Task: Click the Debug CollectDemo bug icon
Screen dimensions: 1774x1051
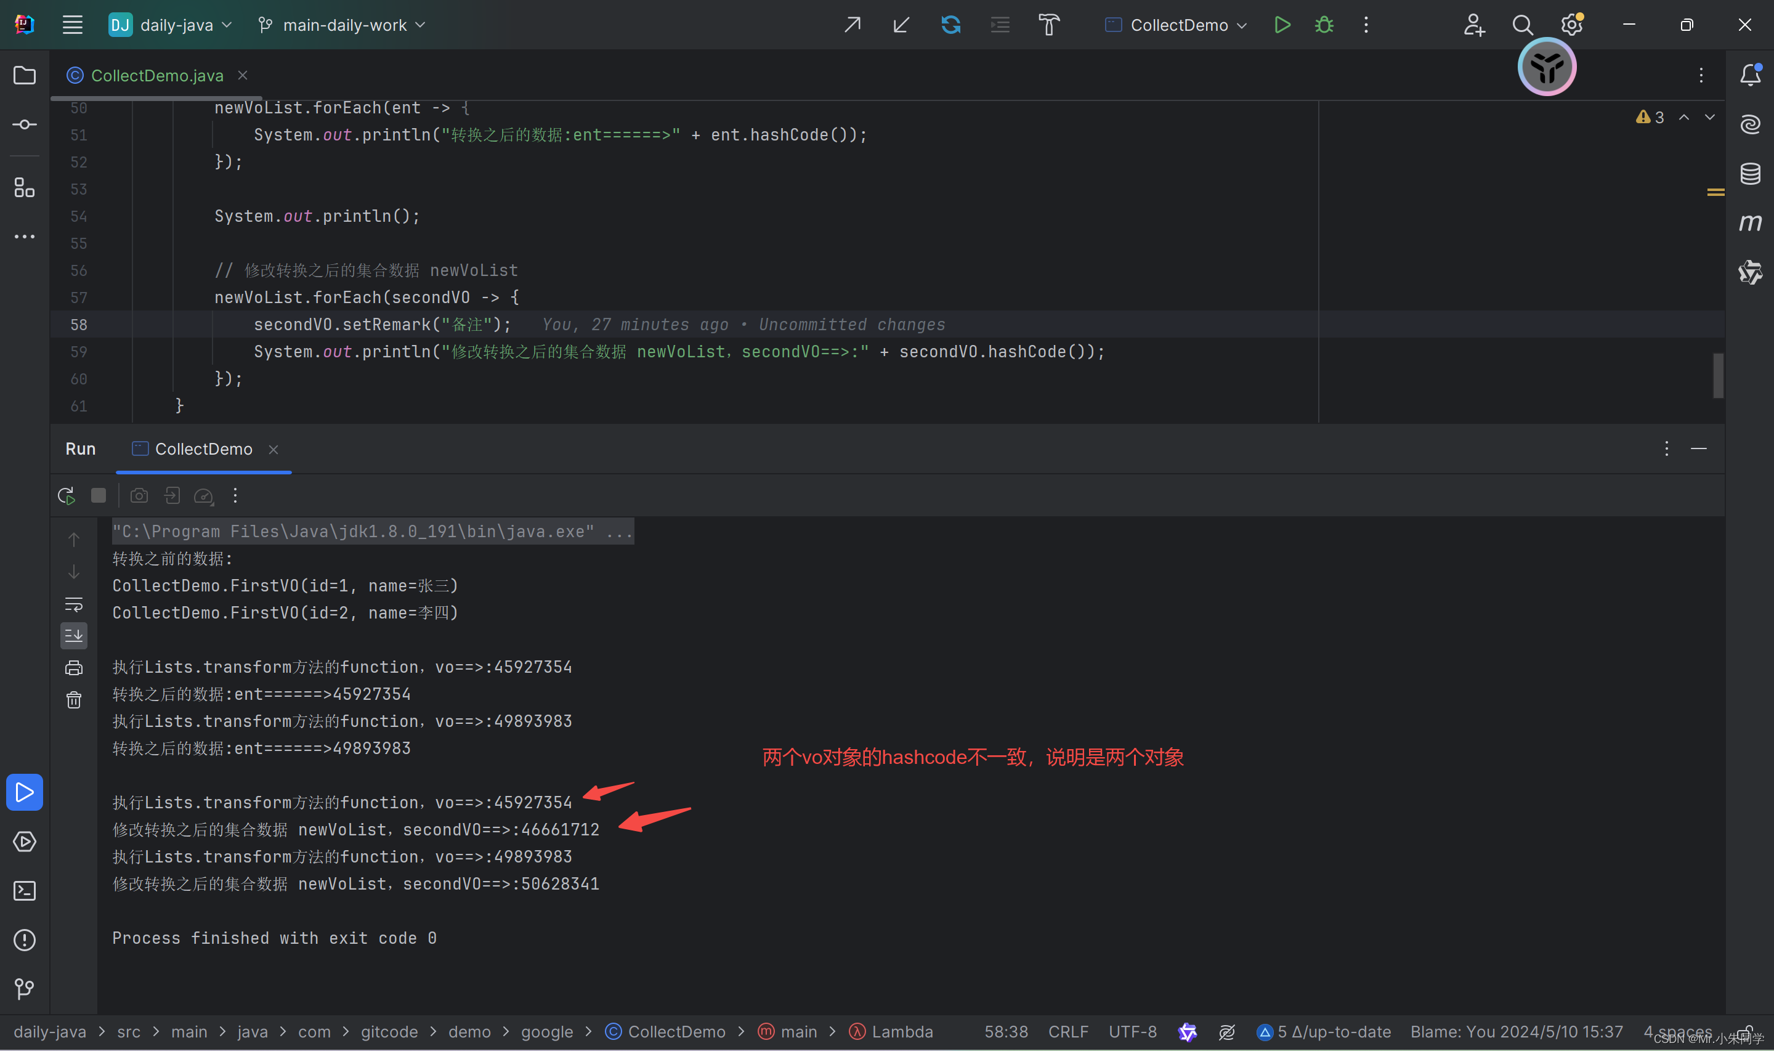Action: pos(1324,25)
